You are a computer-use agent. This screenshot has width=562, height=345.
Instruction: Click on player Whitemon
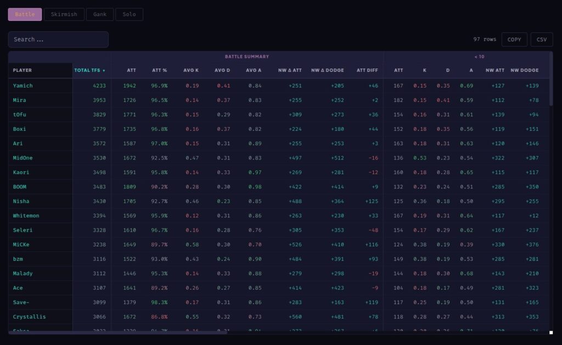pos(26,215)
